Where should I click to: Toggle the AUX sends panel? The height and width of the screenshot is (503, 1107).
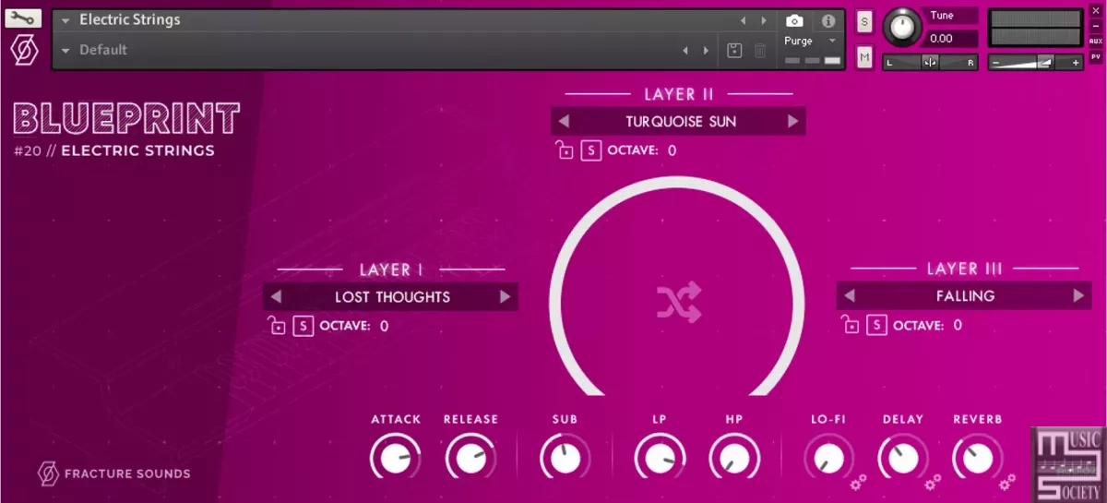(x=1095, y=42)
